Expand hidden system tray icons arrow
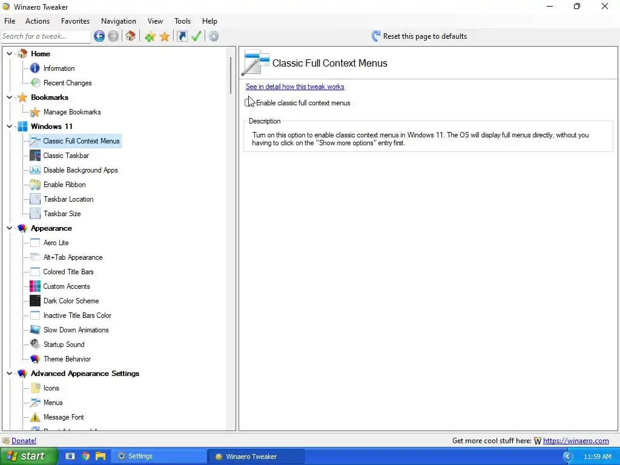 568,457
